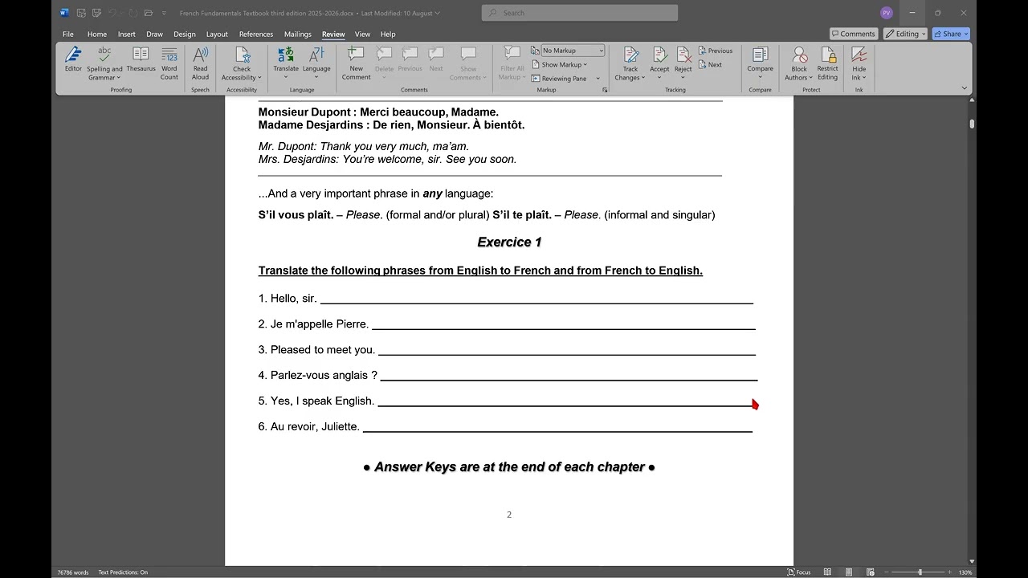Click the Exercice 1 heading
Image resolution: width=1028 pixels, height=578 pixels.
coord(509,242)
